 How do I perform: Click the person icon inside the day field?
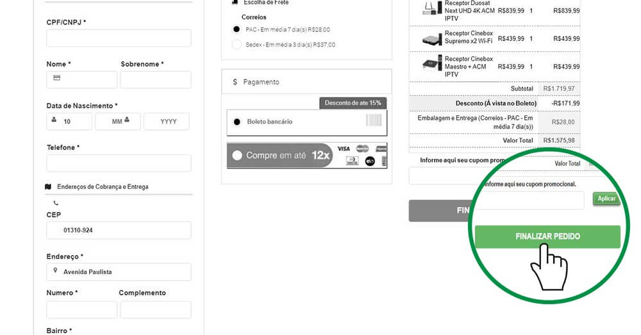coord(54,119)
